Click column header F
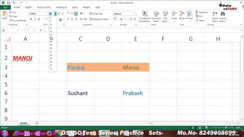 pyautogui.click(x=163, y=39)
